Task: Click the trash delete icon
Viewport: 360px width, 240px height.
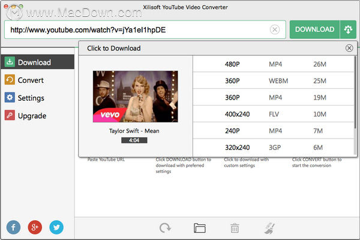Action: coord(235,228)
